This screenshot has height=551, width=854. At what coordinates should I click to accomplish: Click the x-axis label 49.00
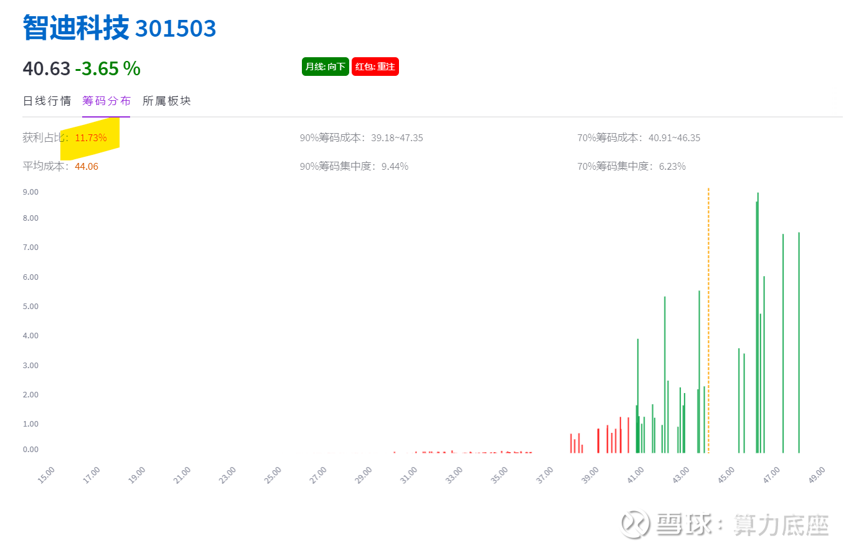[817, 476]
